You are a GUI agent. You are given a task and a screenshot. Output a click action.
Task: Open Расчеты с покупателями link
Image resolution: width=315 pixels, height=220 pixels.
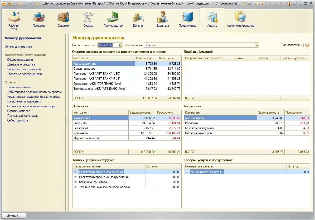24,69
